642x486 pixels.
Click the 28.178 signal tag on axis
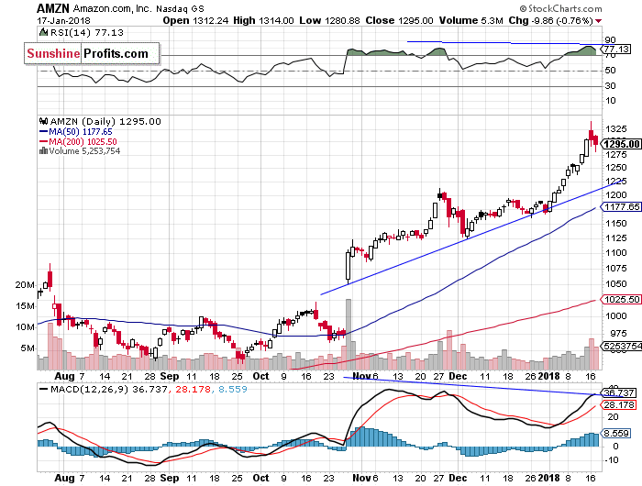[619, 405]
